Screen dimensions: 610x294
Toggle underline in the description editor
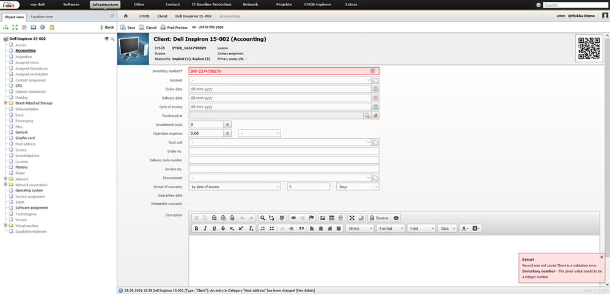(x=214, y=228)
